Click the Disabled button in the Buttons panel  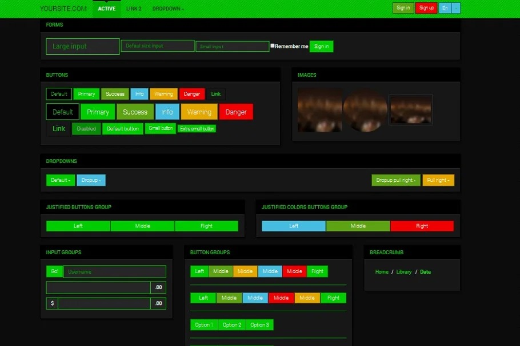pos(86,129)
